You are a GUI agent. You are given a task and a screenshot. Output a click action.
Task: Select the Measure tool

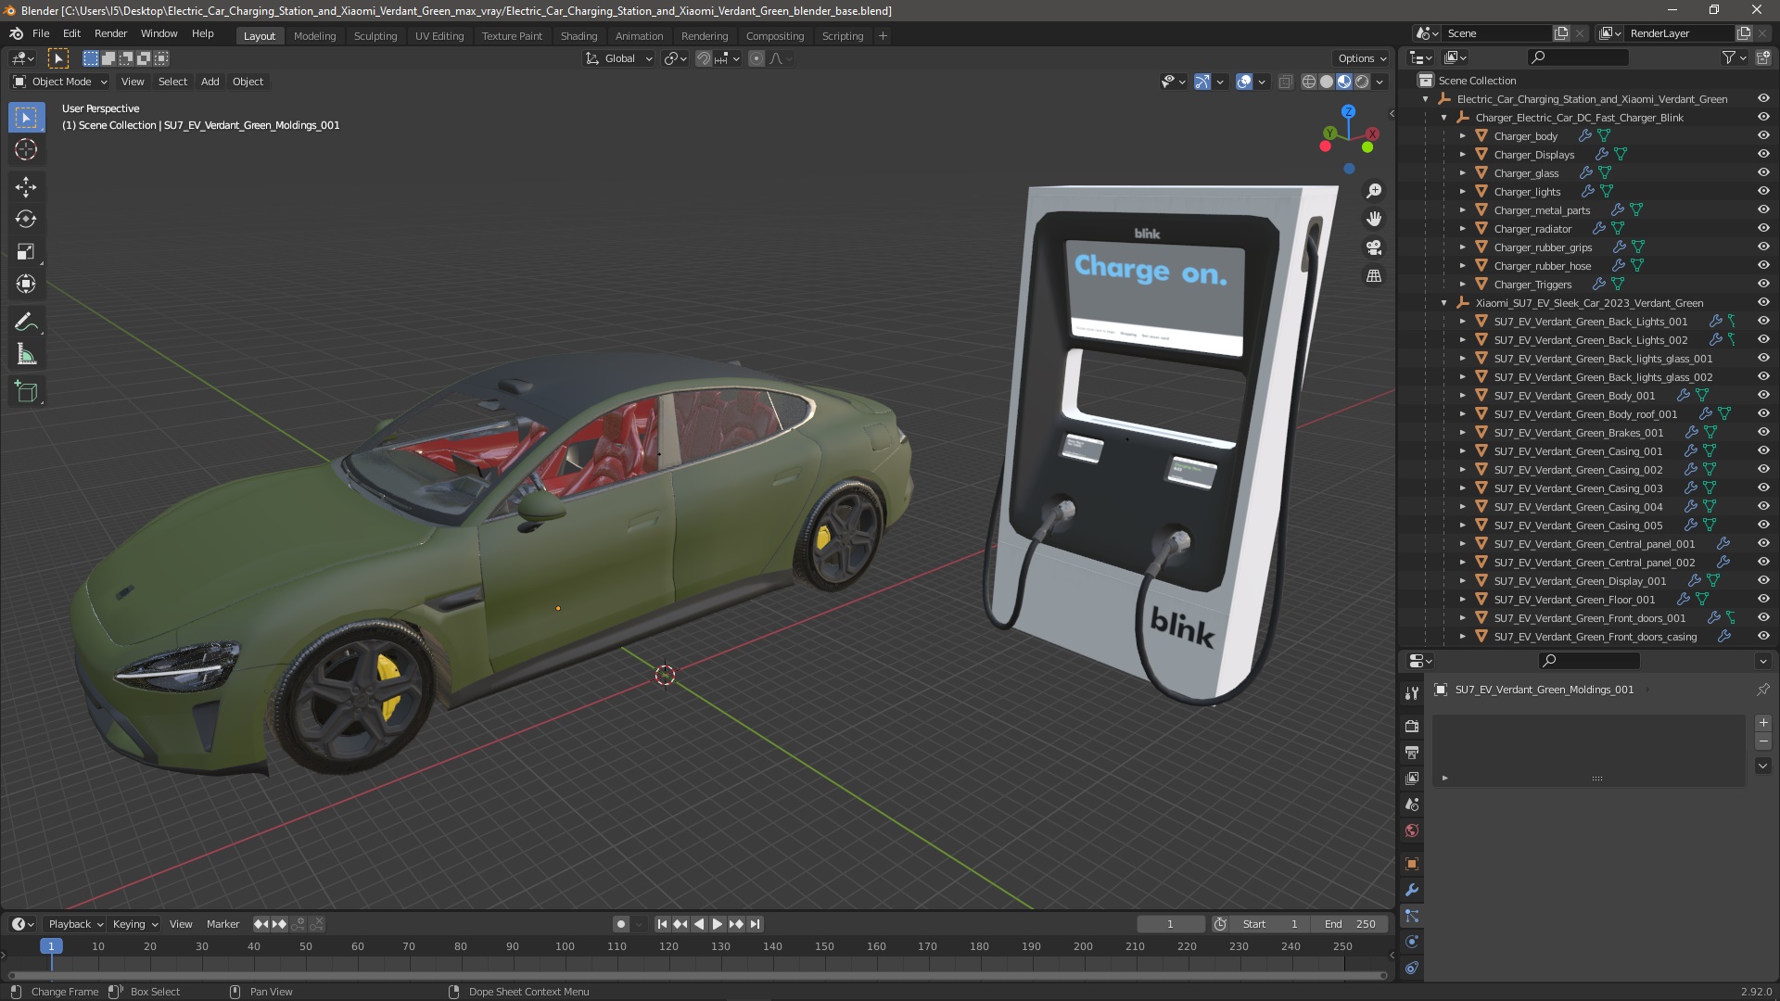coord(26,355)
